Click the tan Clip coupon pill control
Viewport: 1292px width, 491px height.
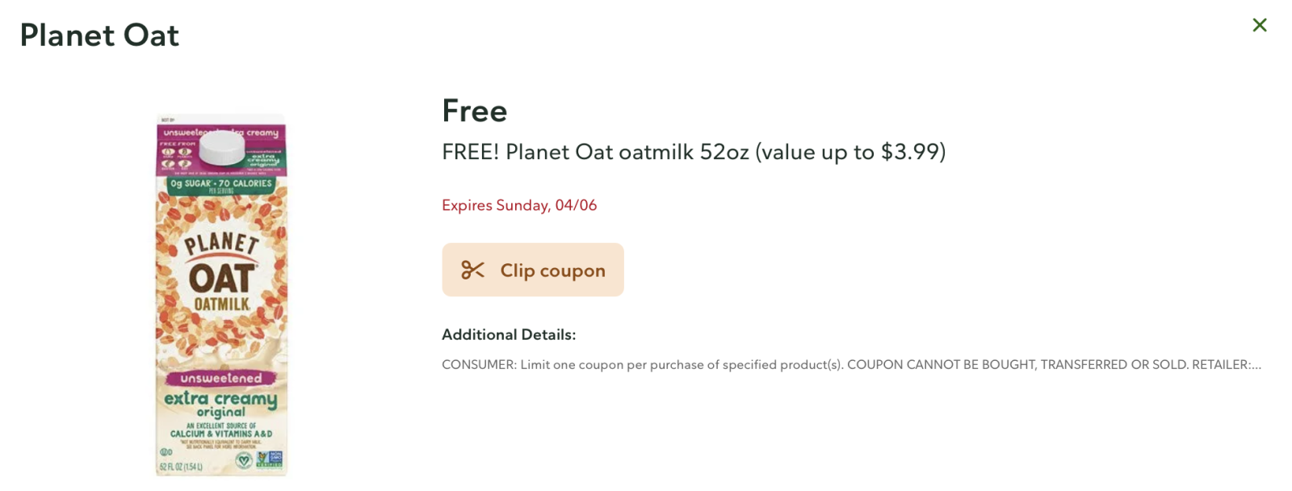532,270
